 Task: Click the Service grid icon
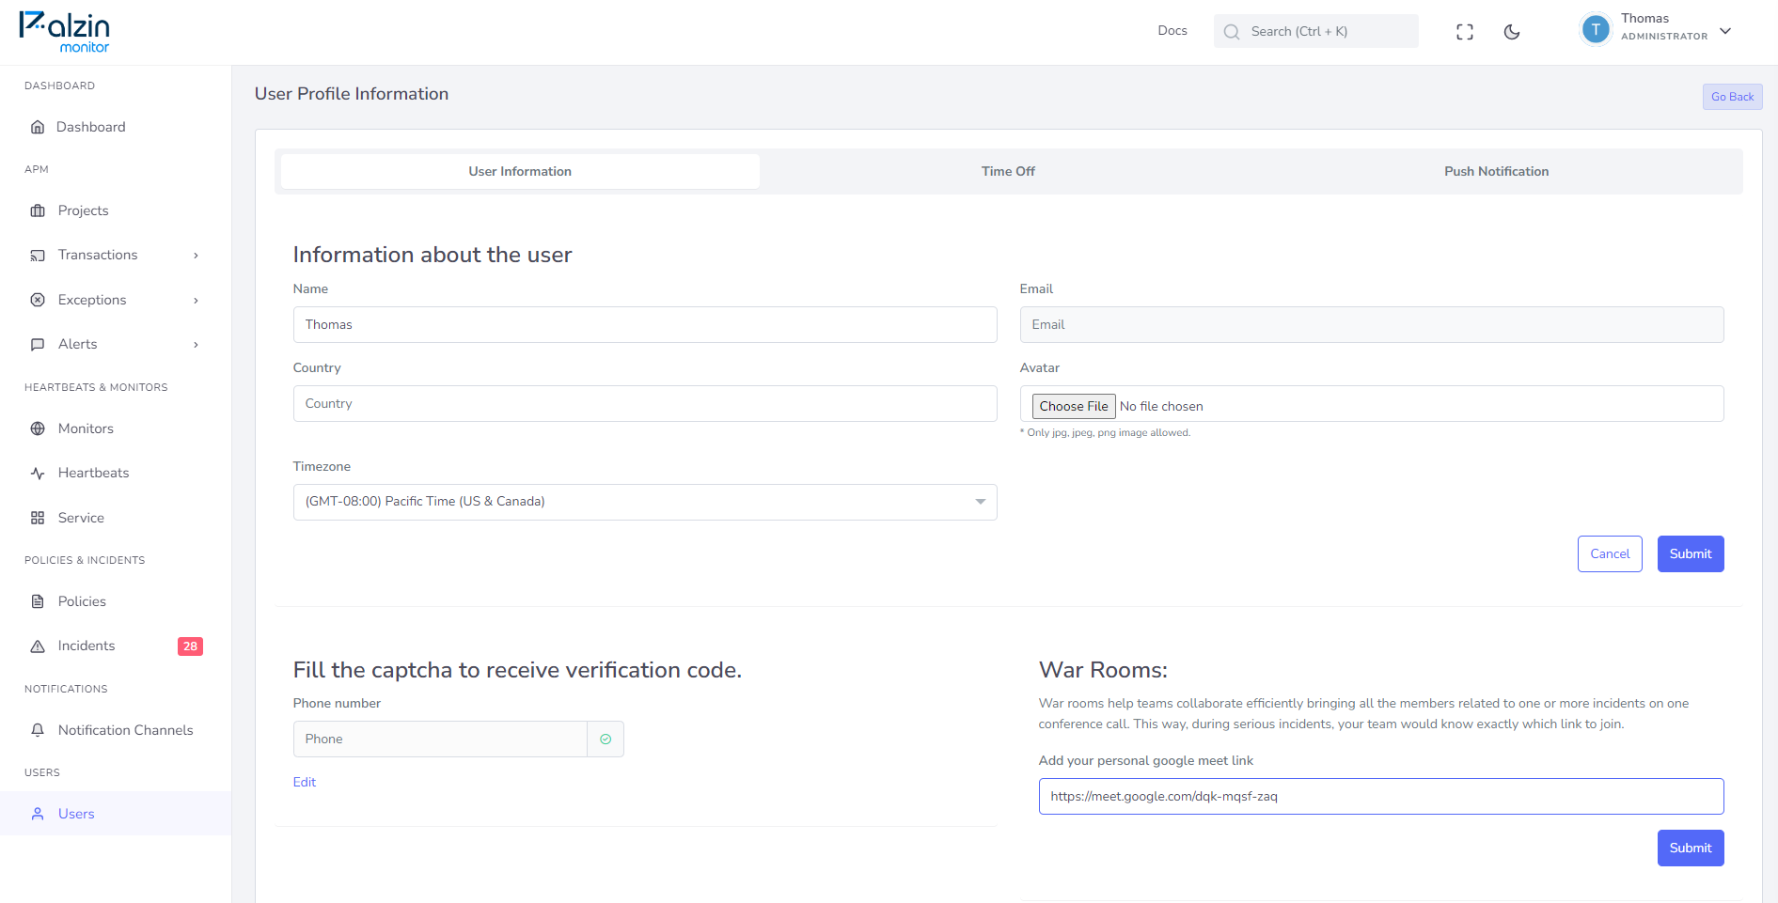tap(38, 518)
